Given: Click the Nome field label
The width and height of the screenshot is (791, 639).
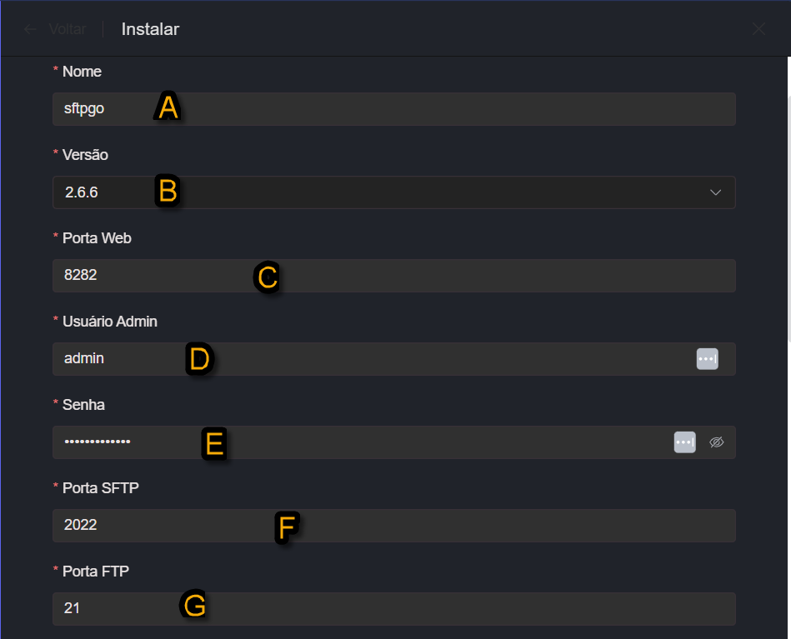Looking at the screenshot, I should pos(82,72).
